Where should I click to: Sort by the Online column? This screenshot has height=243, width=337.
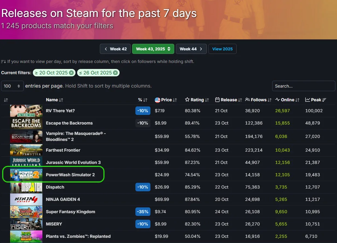[287, 100]
